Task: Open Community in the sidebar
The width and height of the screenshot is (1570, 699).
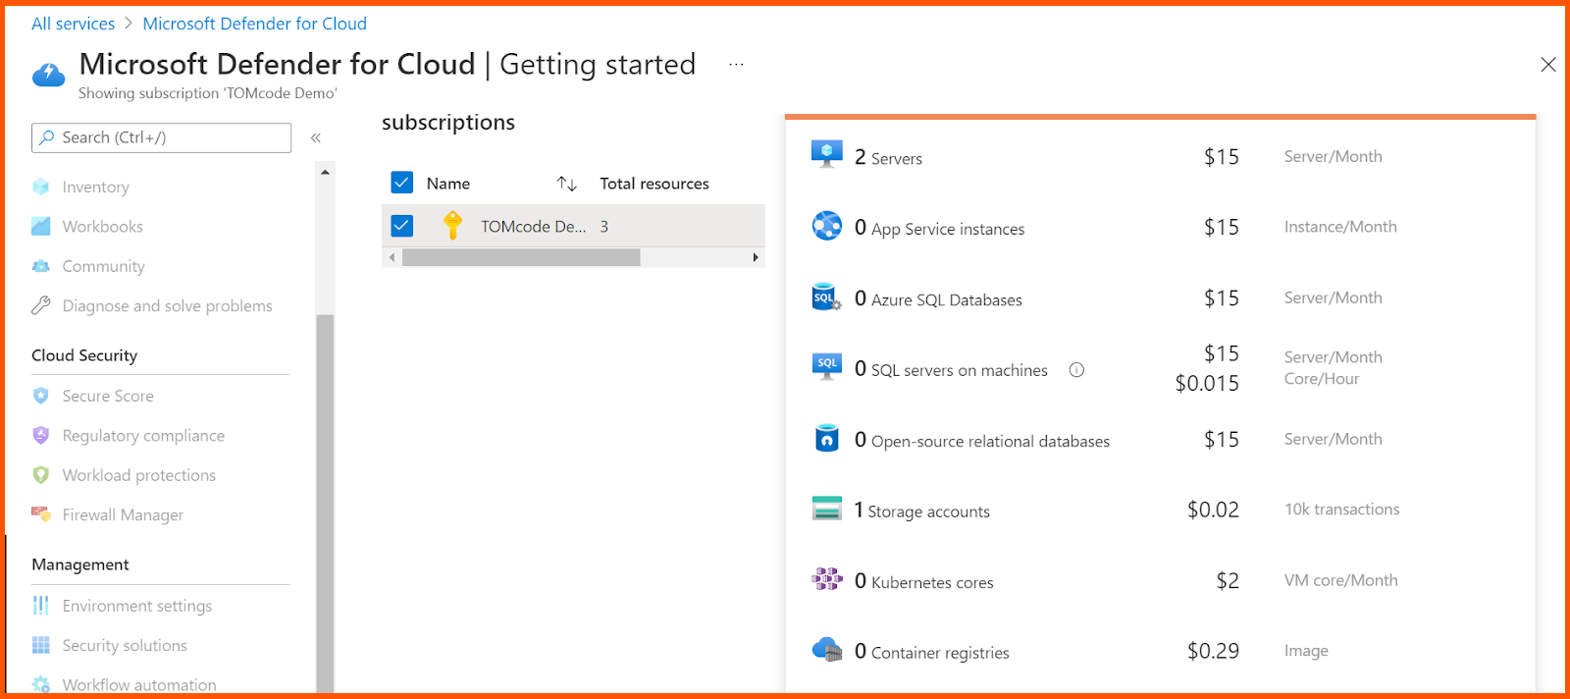Action: click(x=103, y=266)
